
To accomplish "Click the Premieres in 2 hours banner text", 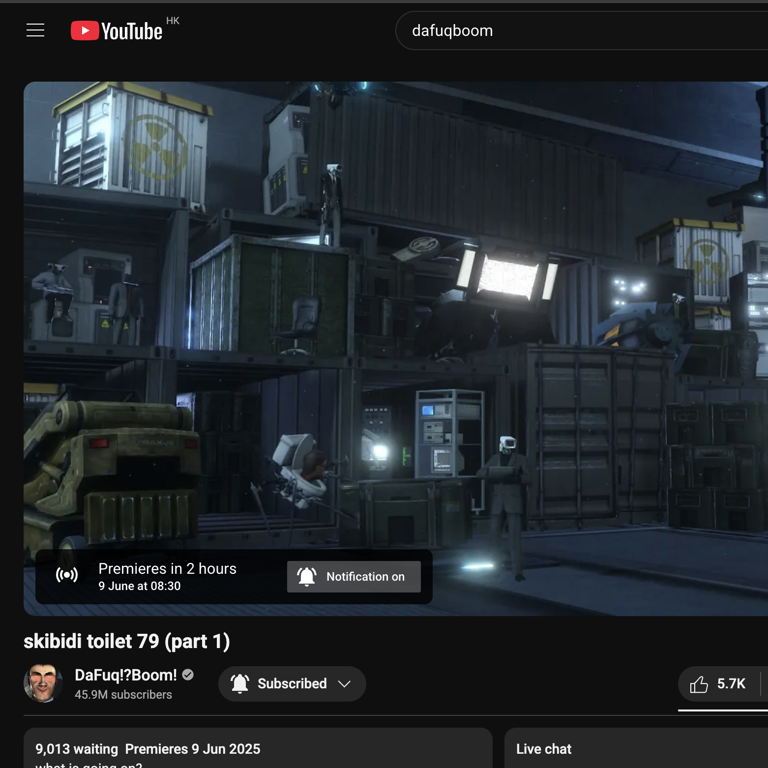I will [x=167, y=569].
